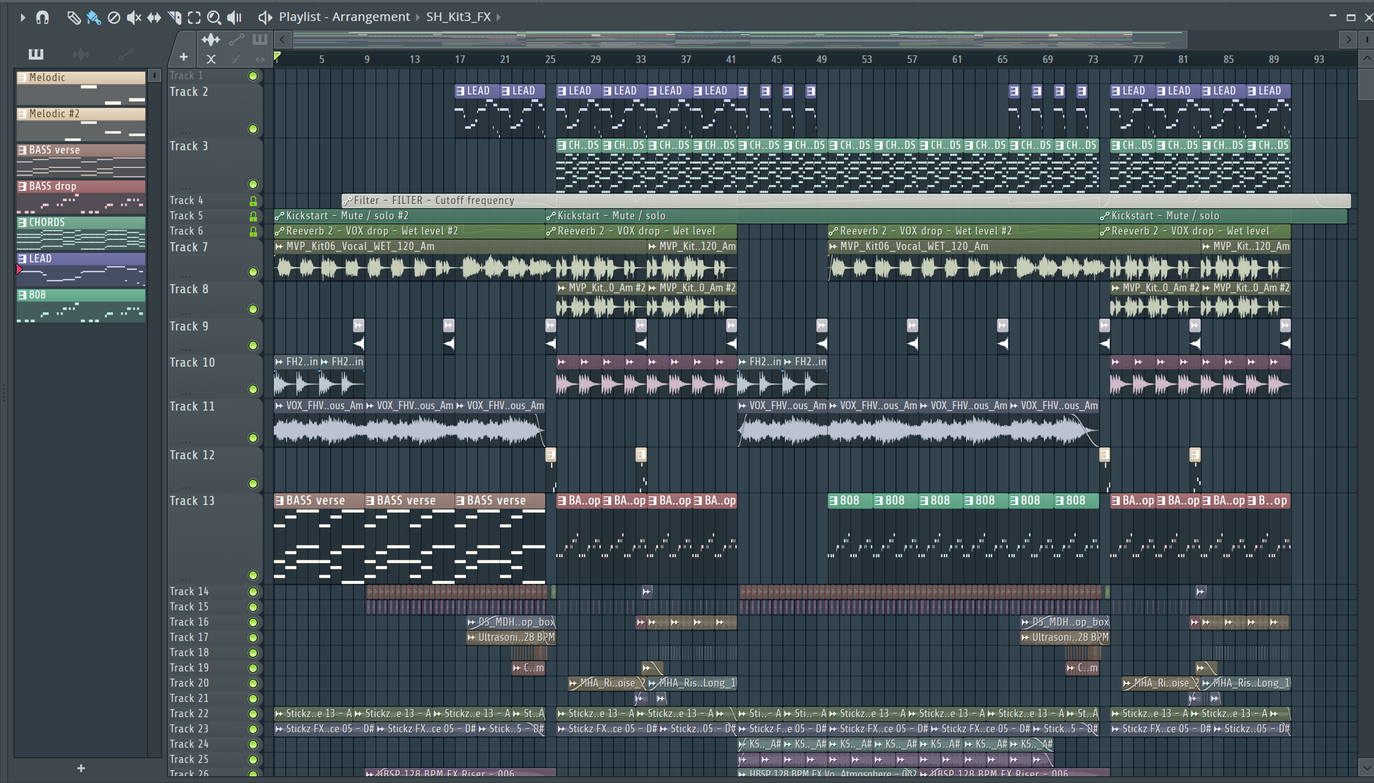
Task: Open first 808 clip menu on Track 13
Action: click(x=833, y=501)
